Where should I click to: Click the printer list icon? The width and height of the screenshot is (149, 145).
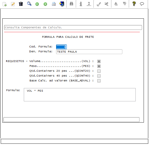pos(54,4)
